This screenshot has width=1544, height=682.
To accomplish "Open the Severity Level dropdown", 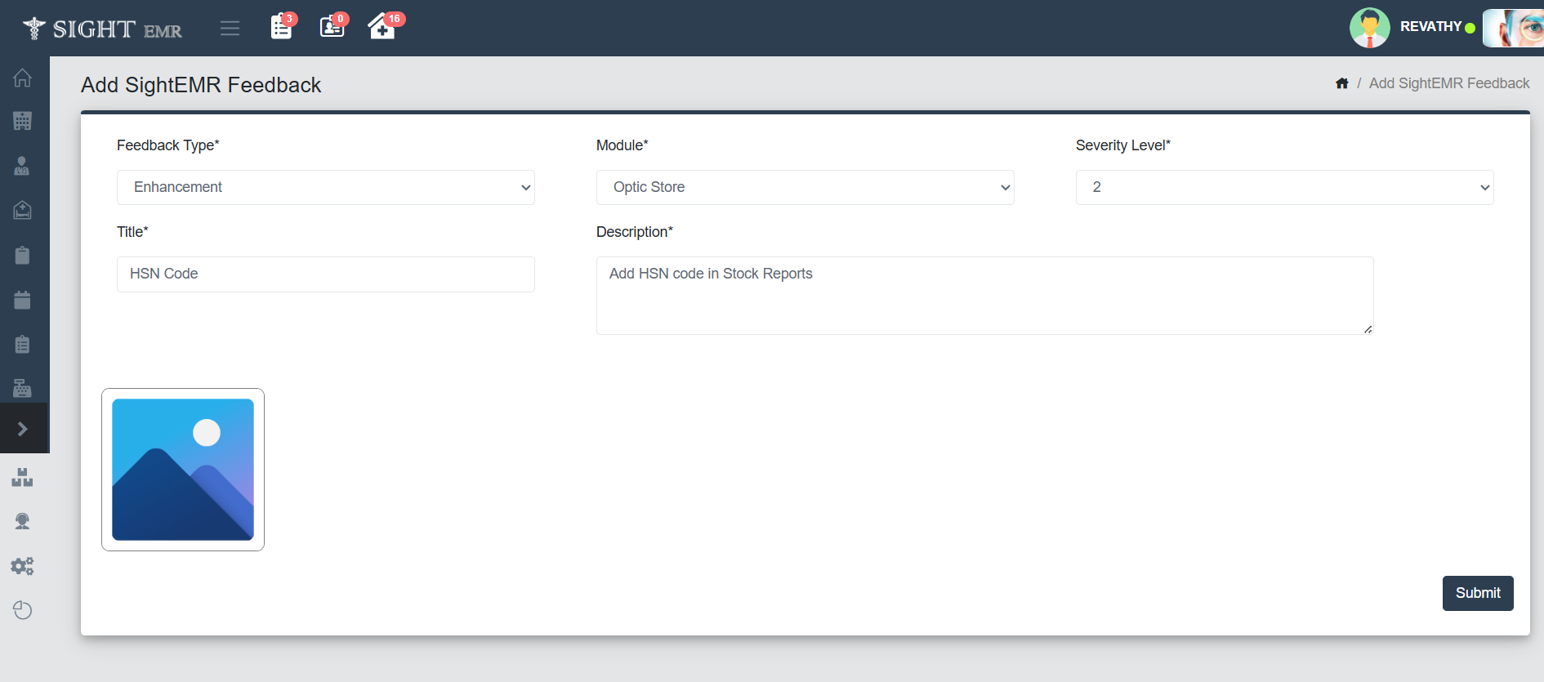I will (x=1284, y=187).
